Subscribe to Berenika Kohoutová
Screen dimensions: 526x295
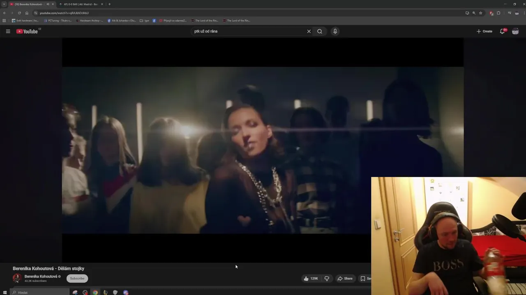(77, 279)
